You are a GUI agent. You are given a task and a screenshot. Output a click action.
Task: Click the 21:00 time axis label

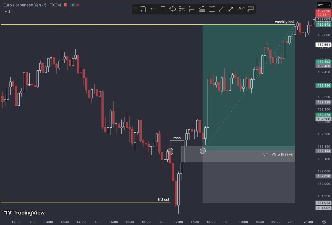(x=308, y=222)
